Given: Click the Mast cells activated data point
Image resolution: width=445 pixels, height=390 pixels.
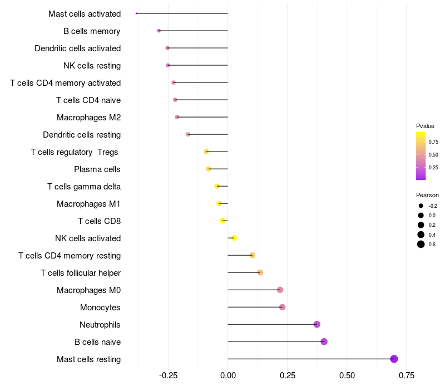Looking at the screenshot, I should pos(136,13).
